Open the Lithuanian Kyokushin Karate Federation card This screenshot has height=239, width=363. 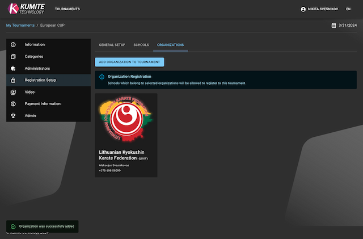[126, 135]
